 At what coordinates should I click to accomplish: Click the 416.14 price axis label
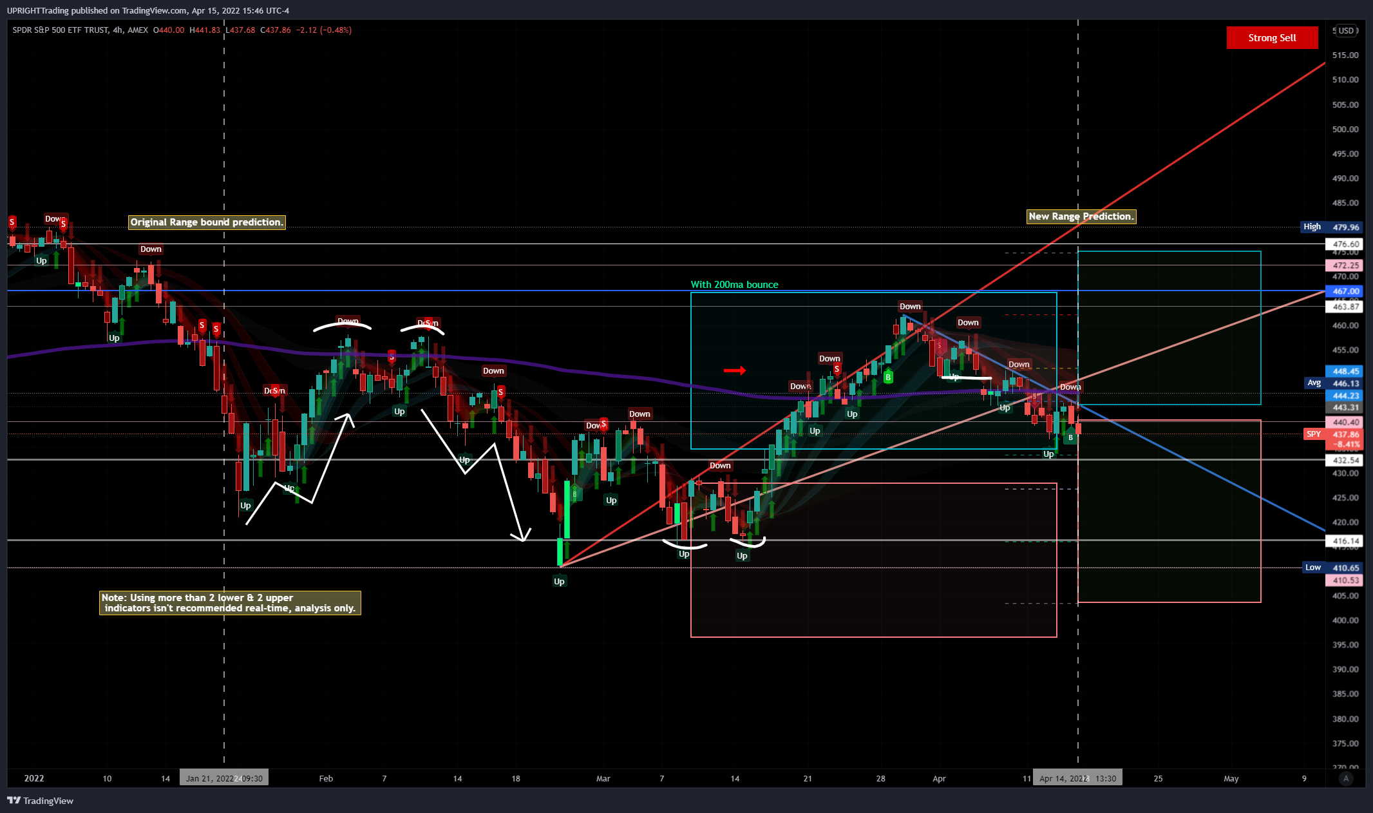pos(1345,541)
